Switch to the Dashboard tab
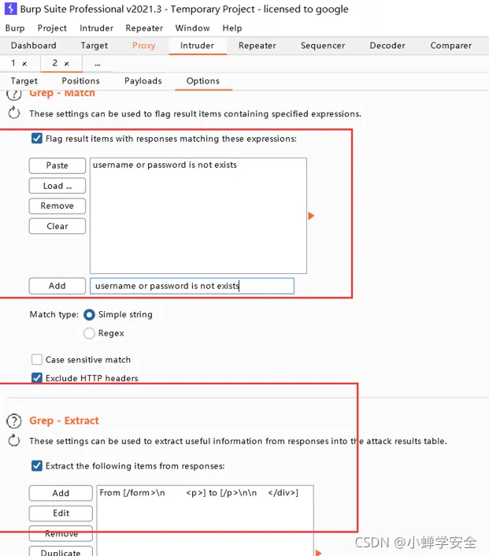The width and height of the screenshot is (489, 556). (x=34, y=46)
